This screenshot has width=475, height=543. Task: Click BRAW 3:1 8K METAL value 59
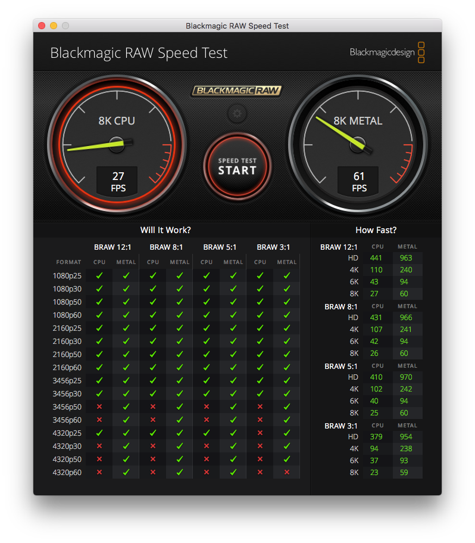[x=404, y=473]
